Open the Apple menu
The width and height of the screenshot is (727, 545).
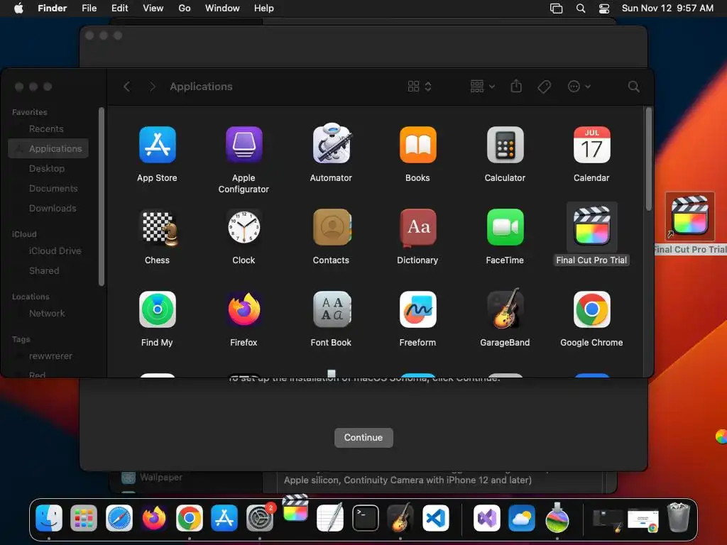tap(18, 9)
